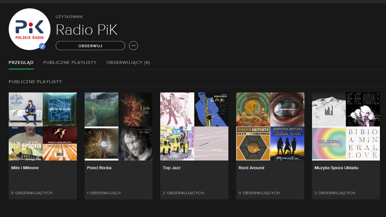Open the Muzyka Spoza Układu playlist cover
The width and height of the screenshot is (386, 217).
(346, 126)
